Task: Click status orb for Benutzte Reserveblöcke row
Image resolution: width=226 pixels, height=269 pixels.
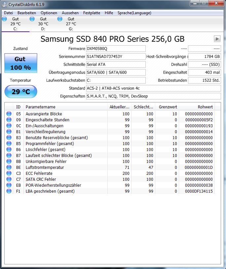Action: click(9, 137)
